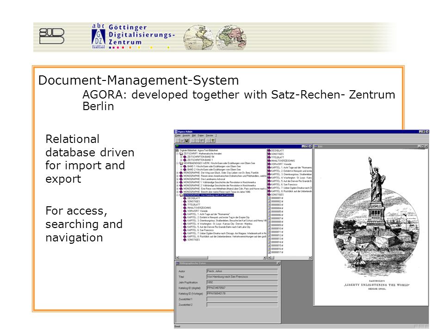Image resolution: width=444 pixels, height=333 pixels.
Task: Click the tree pane horizontal scrollbar thumb
Action: click(193, 258)
